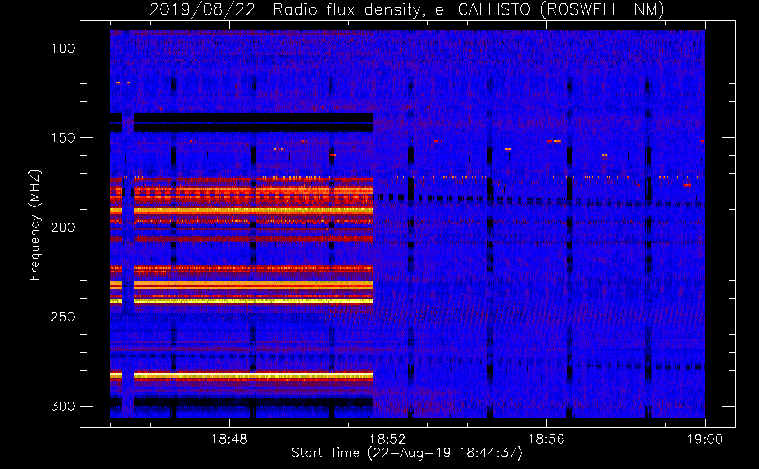Screen dimensions: 759x469
Task: Click the frequency tick label '150'
Action: click(x=63, y=138)
